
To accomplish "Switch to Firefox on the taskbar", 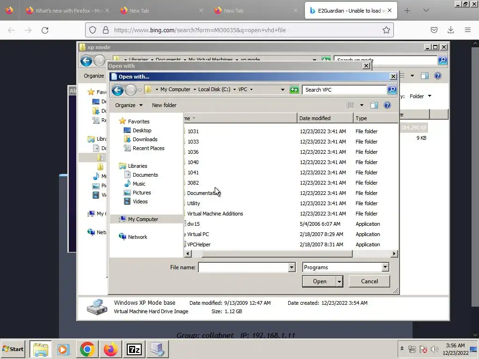I will click(110, 349).
